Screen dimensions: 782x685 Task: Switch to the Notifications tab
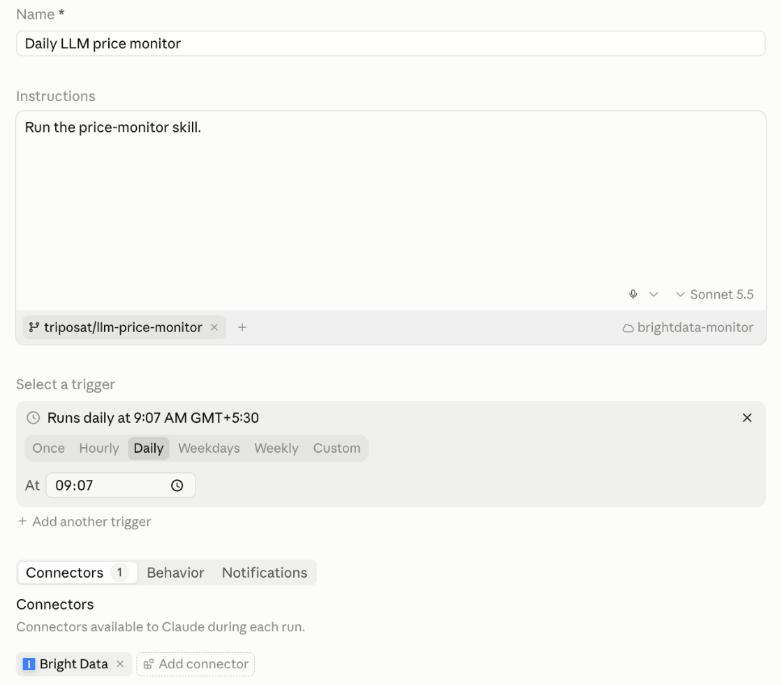[265, 573]
